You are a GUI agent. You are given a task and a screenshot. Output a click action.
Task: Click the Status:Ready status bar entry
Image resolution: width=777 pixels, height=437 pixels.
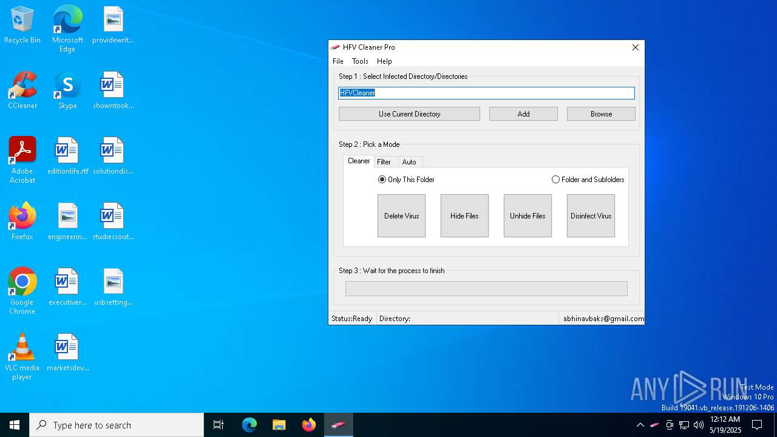pos(352,319)
